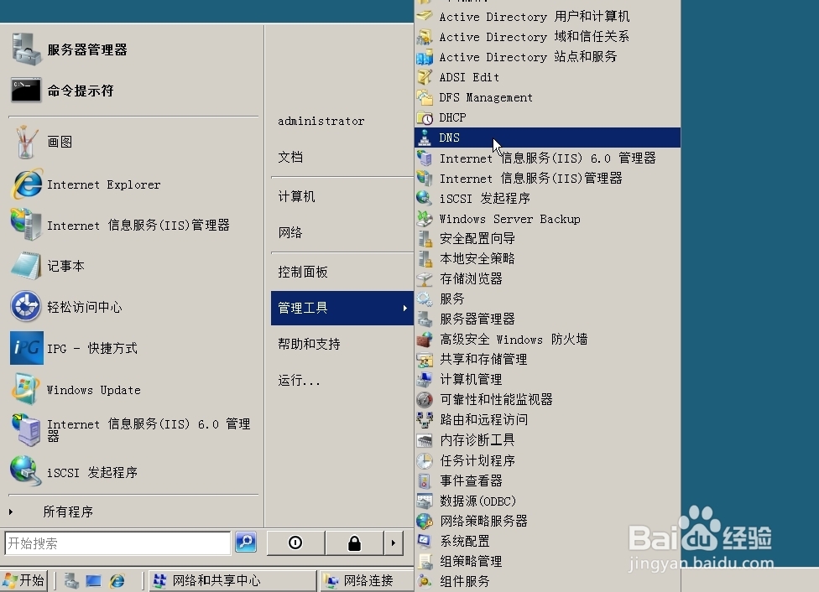Click the 组策略管理 icon
This screenshot has height=592, width=819.
click(425, 561)
